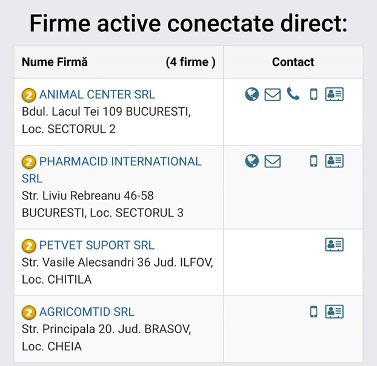Click ANIMAL CENTER SRL mobile phone icon
This screenshot has width=377, height=366.
coord(313,95)
